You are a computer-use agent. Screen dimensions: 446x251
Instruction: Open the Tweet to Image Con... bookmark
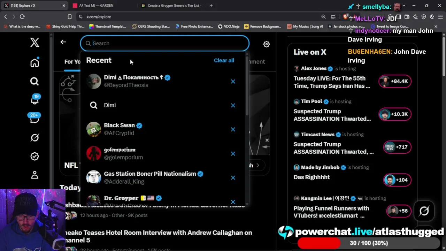click(390, 26)
